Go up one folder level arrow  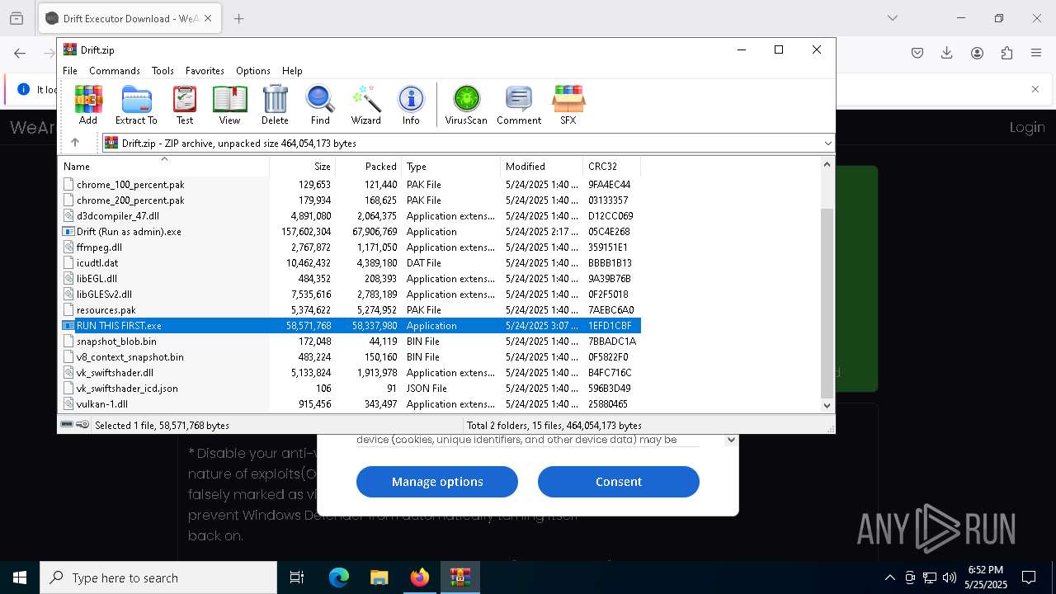[75, 143]
